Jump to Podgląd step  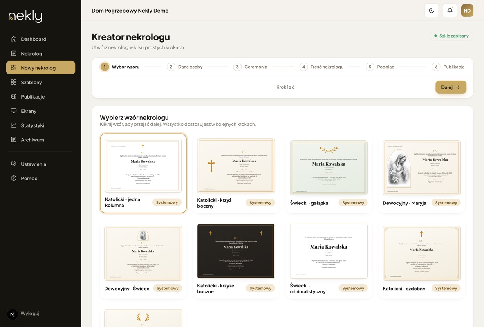(x=385, y=67)
